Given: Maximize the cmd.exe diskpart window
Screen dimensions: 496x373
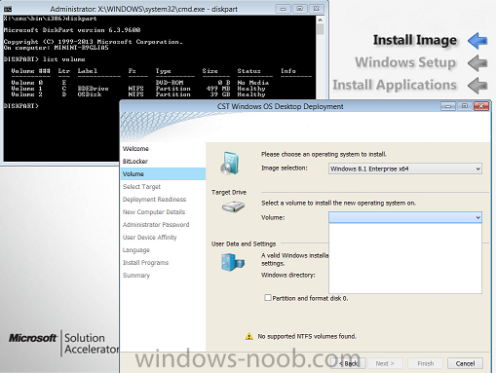Looking at the screenshot, I should [299, 9].
